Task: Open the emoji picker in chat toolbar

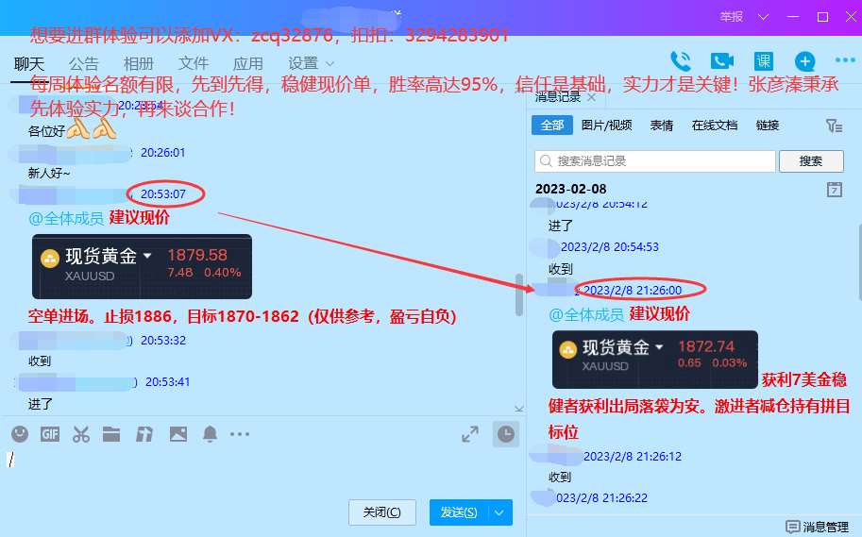Action: click(x=20, y=434)
